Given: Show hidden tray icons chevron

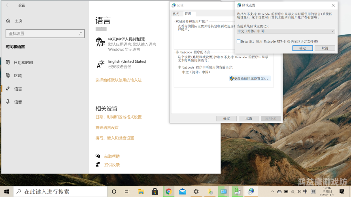Looking at the screenshot, I should coord(272,191).
